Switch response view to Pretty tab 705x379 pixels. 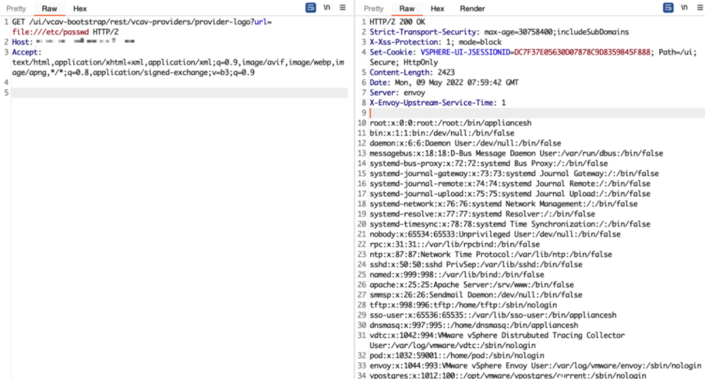374,9
